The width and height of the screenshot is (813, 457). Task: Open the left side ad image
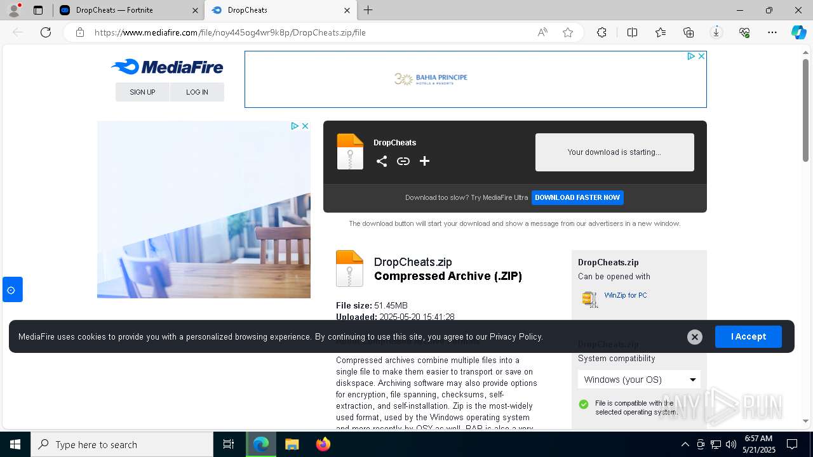point(204,209)
